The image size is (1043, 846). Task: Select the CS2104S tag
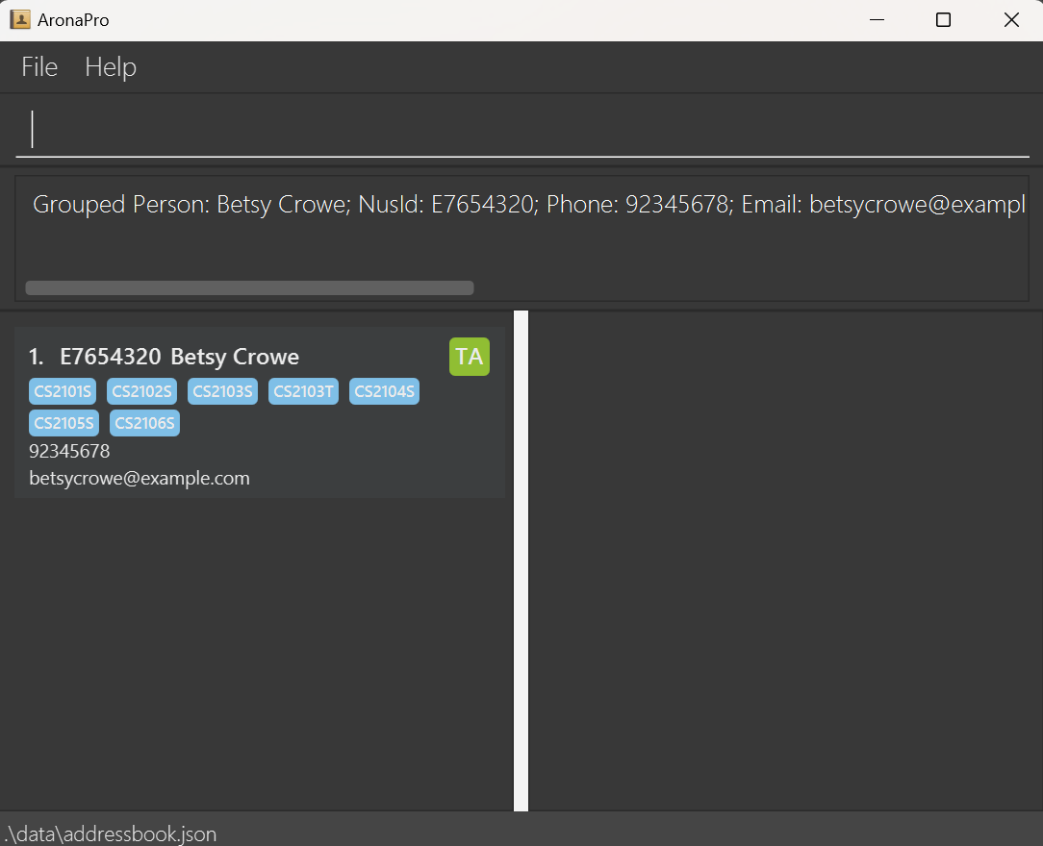(384, 391)
